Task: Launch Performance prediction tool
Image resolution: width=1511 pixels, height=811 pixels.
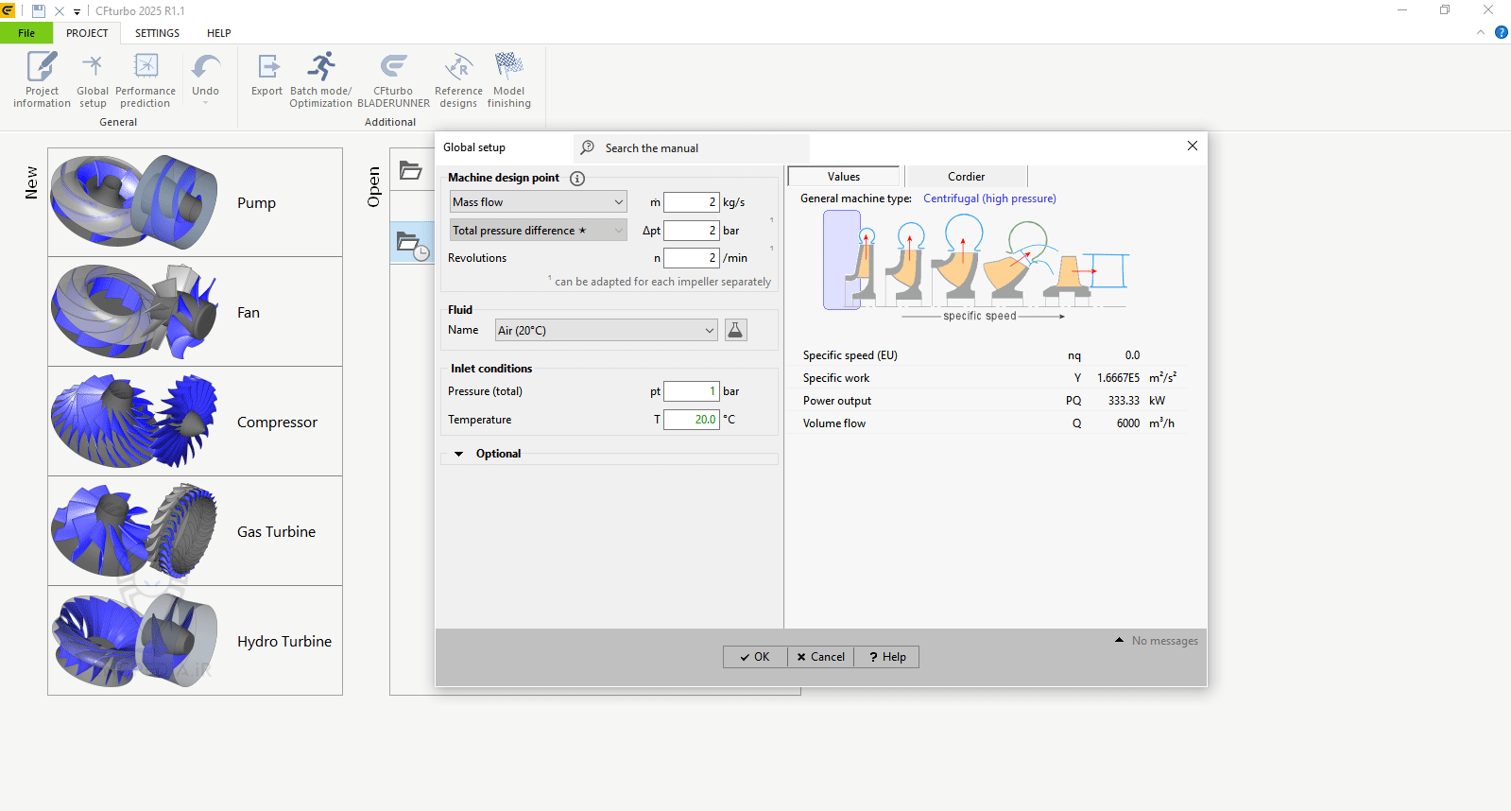Action: [x=146, y=79]
